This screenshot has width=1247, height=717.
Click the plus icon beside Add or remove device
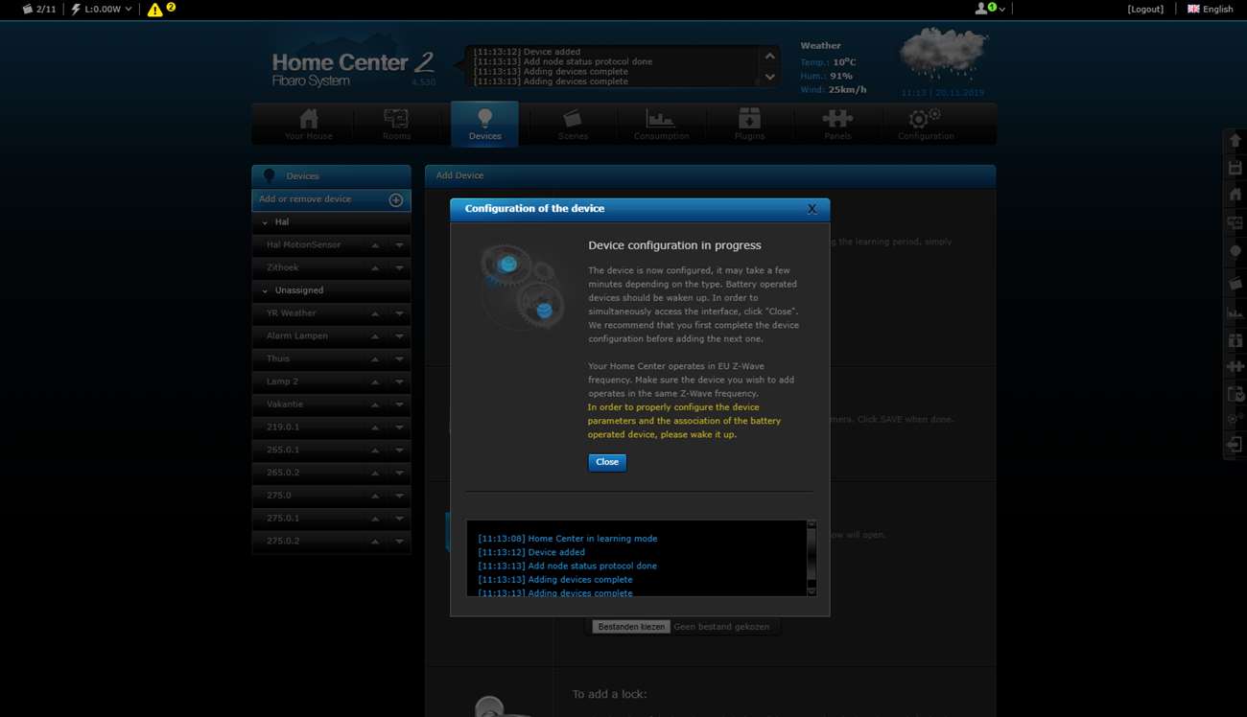(x=395, y=199)
